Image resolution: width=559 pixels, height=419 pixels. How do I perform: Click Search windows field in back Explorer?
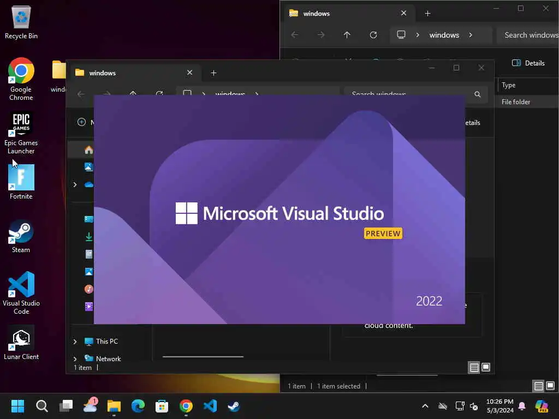click(528, 35)
